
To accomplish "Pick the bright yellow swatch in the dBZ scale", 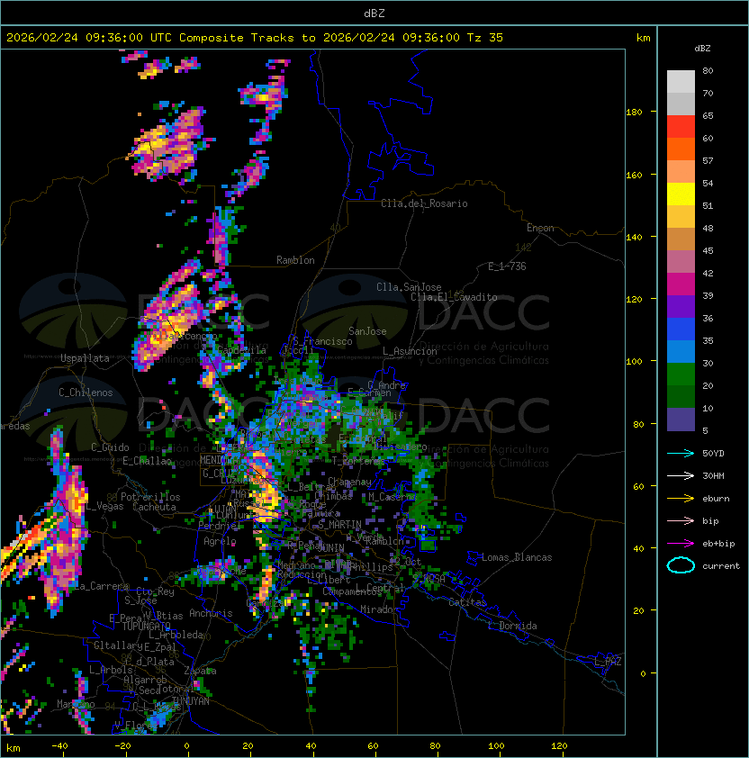I will [681, 194].
